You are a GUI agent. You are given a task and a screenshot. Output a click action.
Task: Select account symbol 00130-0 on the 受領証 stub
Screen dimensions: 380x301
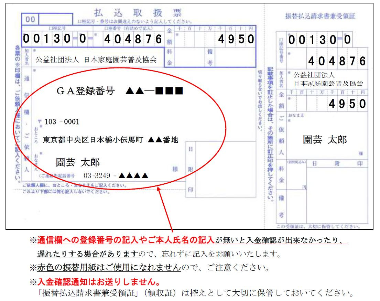point(319,40)
